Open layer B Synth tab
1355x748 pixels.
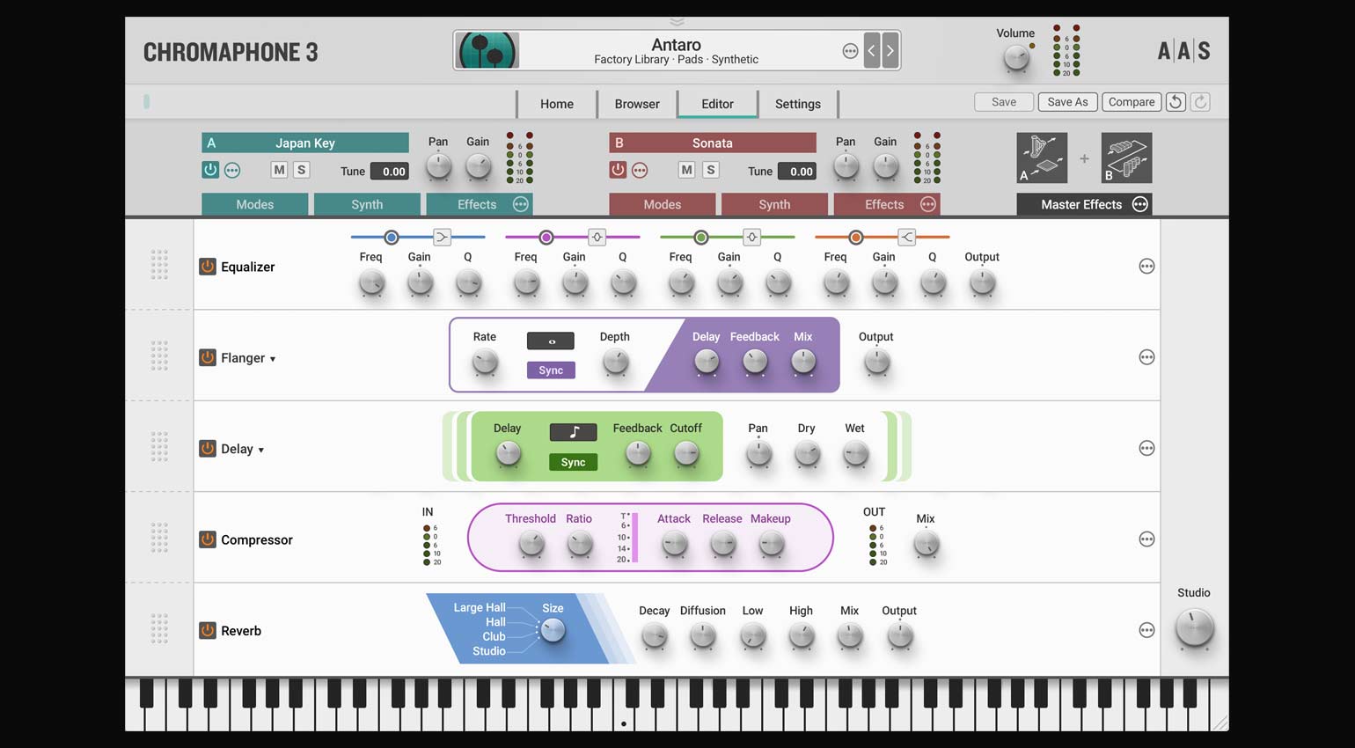click(x=774, y=204)
